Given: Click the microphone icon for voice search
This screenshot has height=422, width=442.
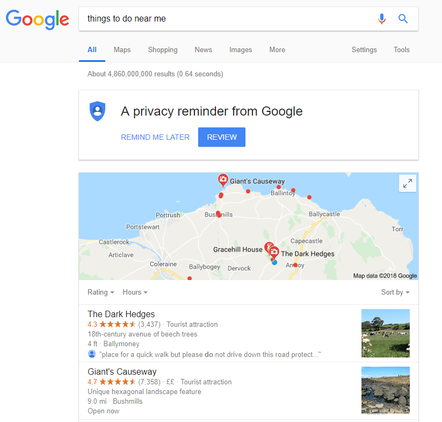Looking at the screenshot, I should [382, 18].
